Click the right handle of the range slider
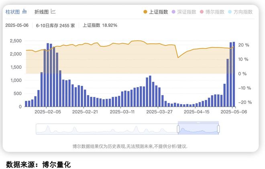The image size is (265, 169). click(x=218, y=129)
